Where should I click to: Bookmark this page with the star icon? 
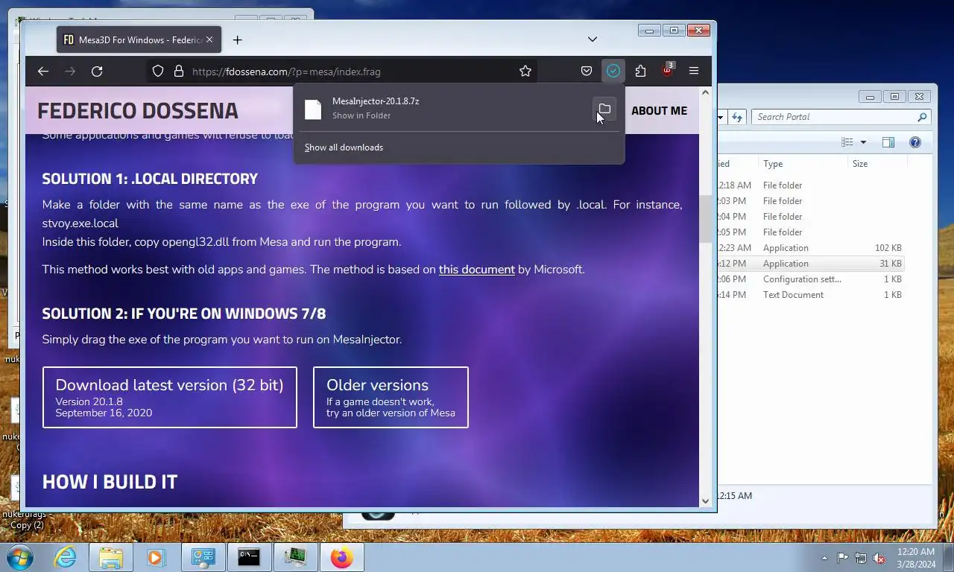(525, 71)
